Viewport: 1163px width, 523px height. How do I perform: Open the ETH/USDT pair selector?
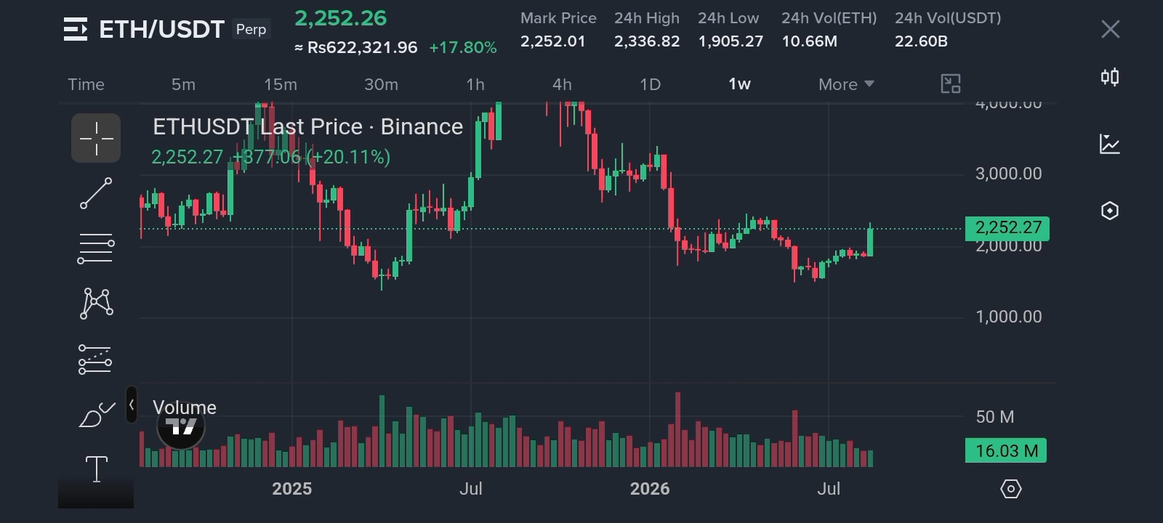click(x=161, y=29)
